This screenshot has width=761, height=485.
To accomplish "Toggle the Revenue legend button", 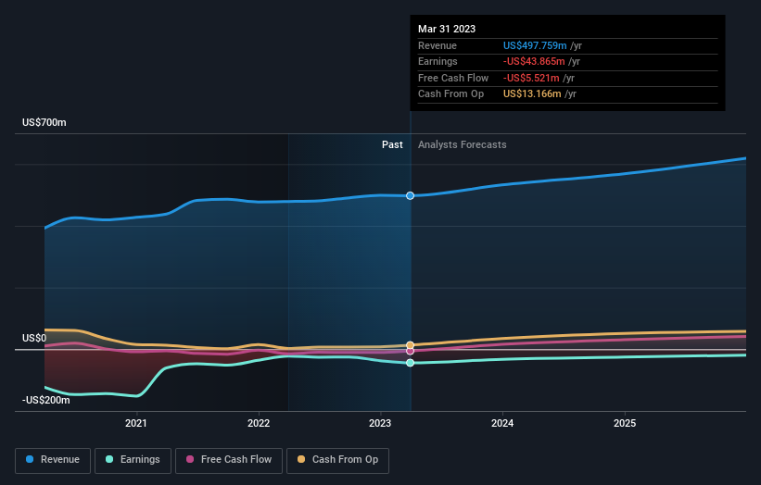I will click(53, 460).
